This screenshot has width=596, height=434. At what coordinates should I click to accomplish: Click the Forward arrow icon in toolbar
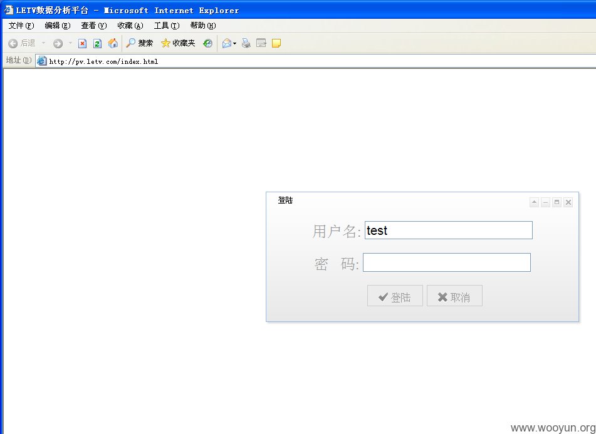coord(58,43)
